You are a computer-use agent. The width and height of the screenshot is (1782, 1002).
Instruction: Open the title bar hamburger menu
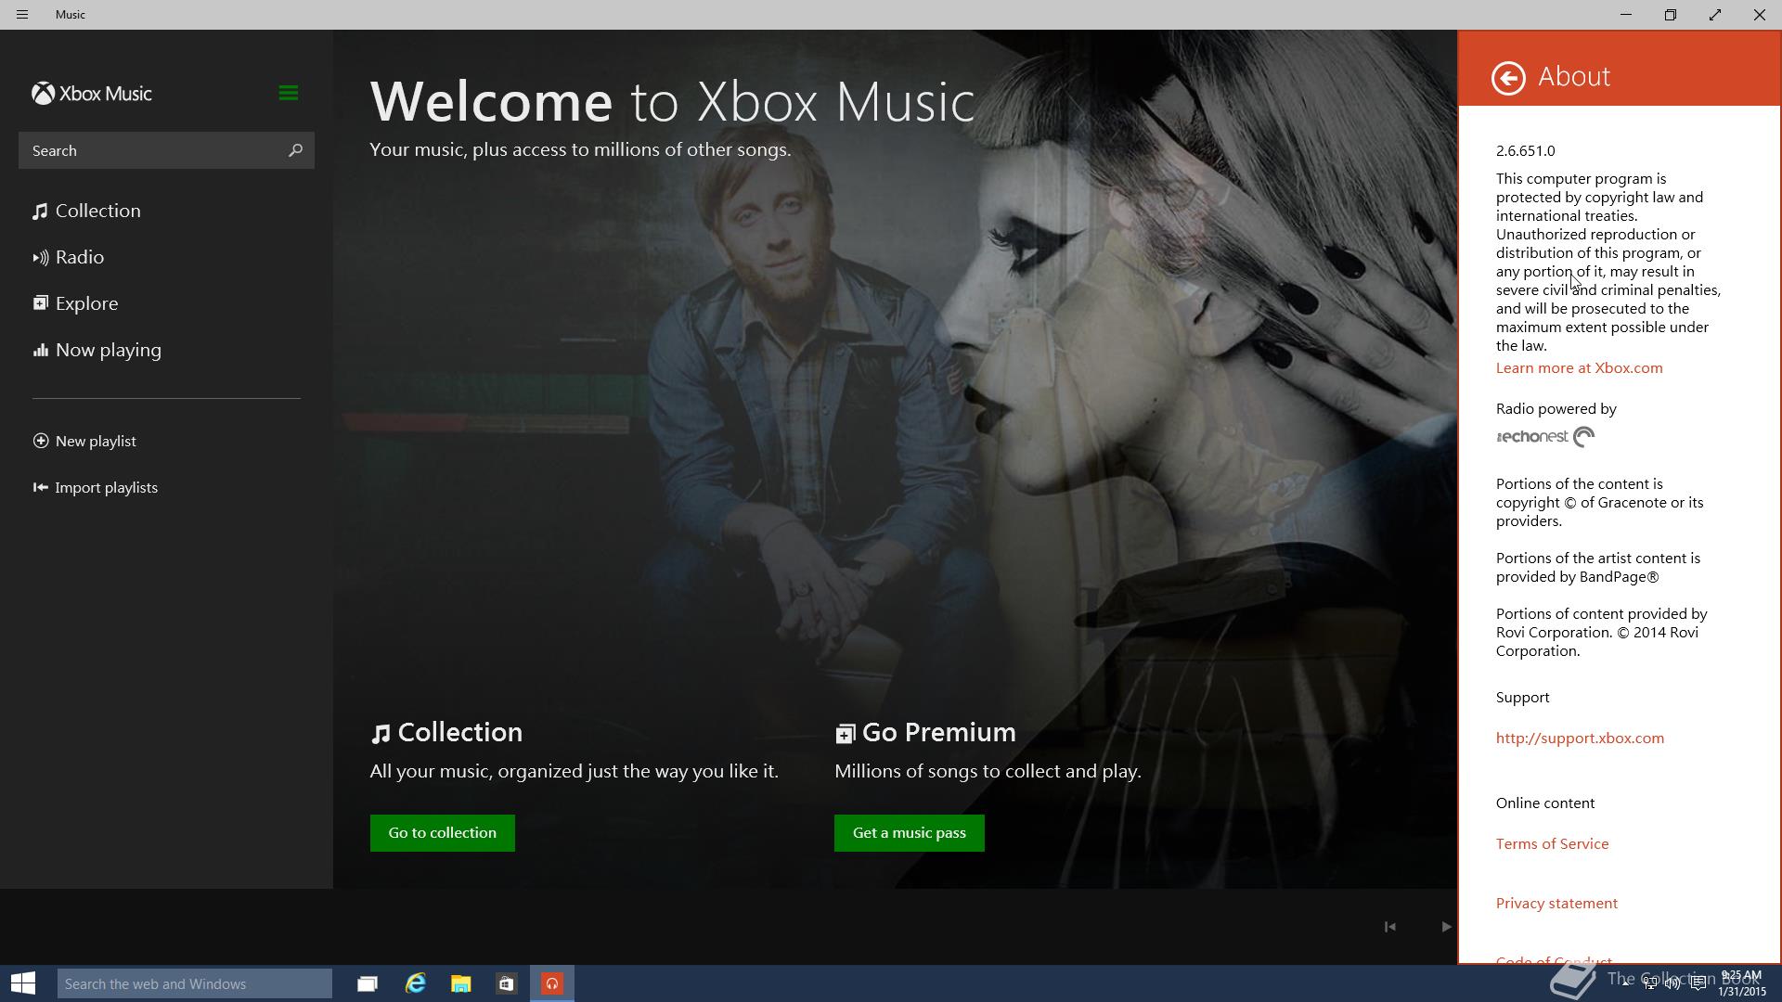click(22, 15)
